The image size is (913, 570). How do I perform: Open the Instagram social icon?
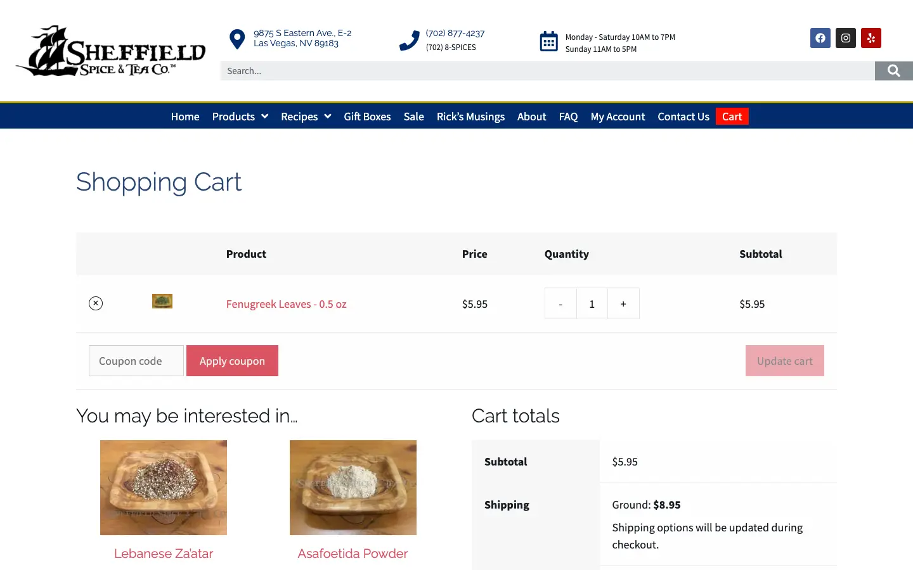[x=845, y=38]
